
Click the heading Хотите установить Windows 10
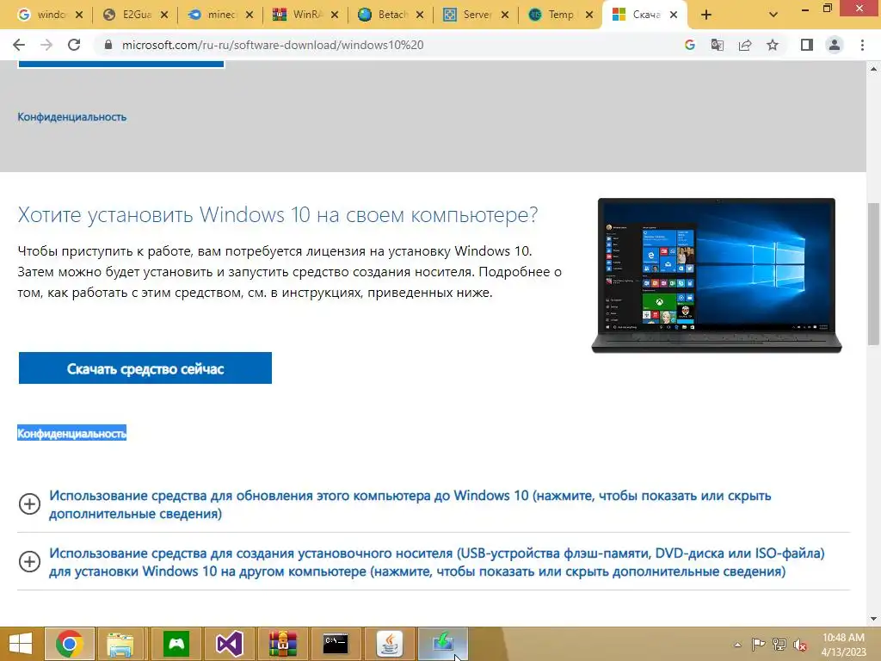point(278,214)
